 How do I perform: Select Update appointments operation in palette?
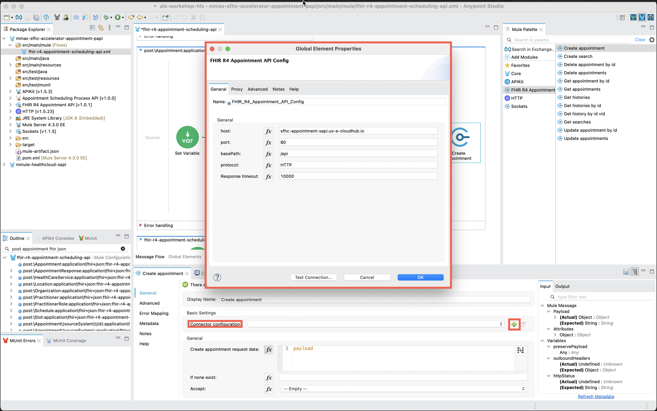coord(586,138)
